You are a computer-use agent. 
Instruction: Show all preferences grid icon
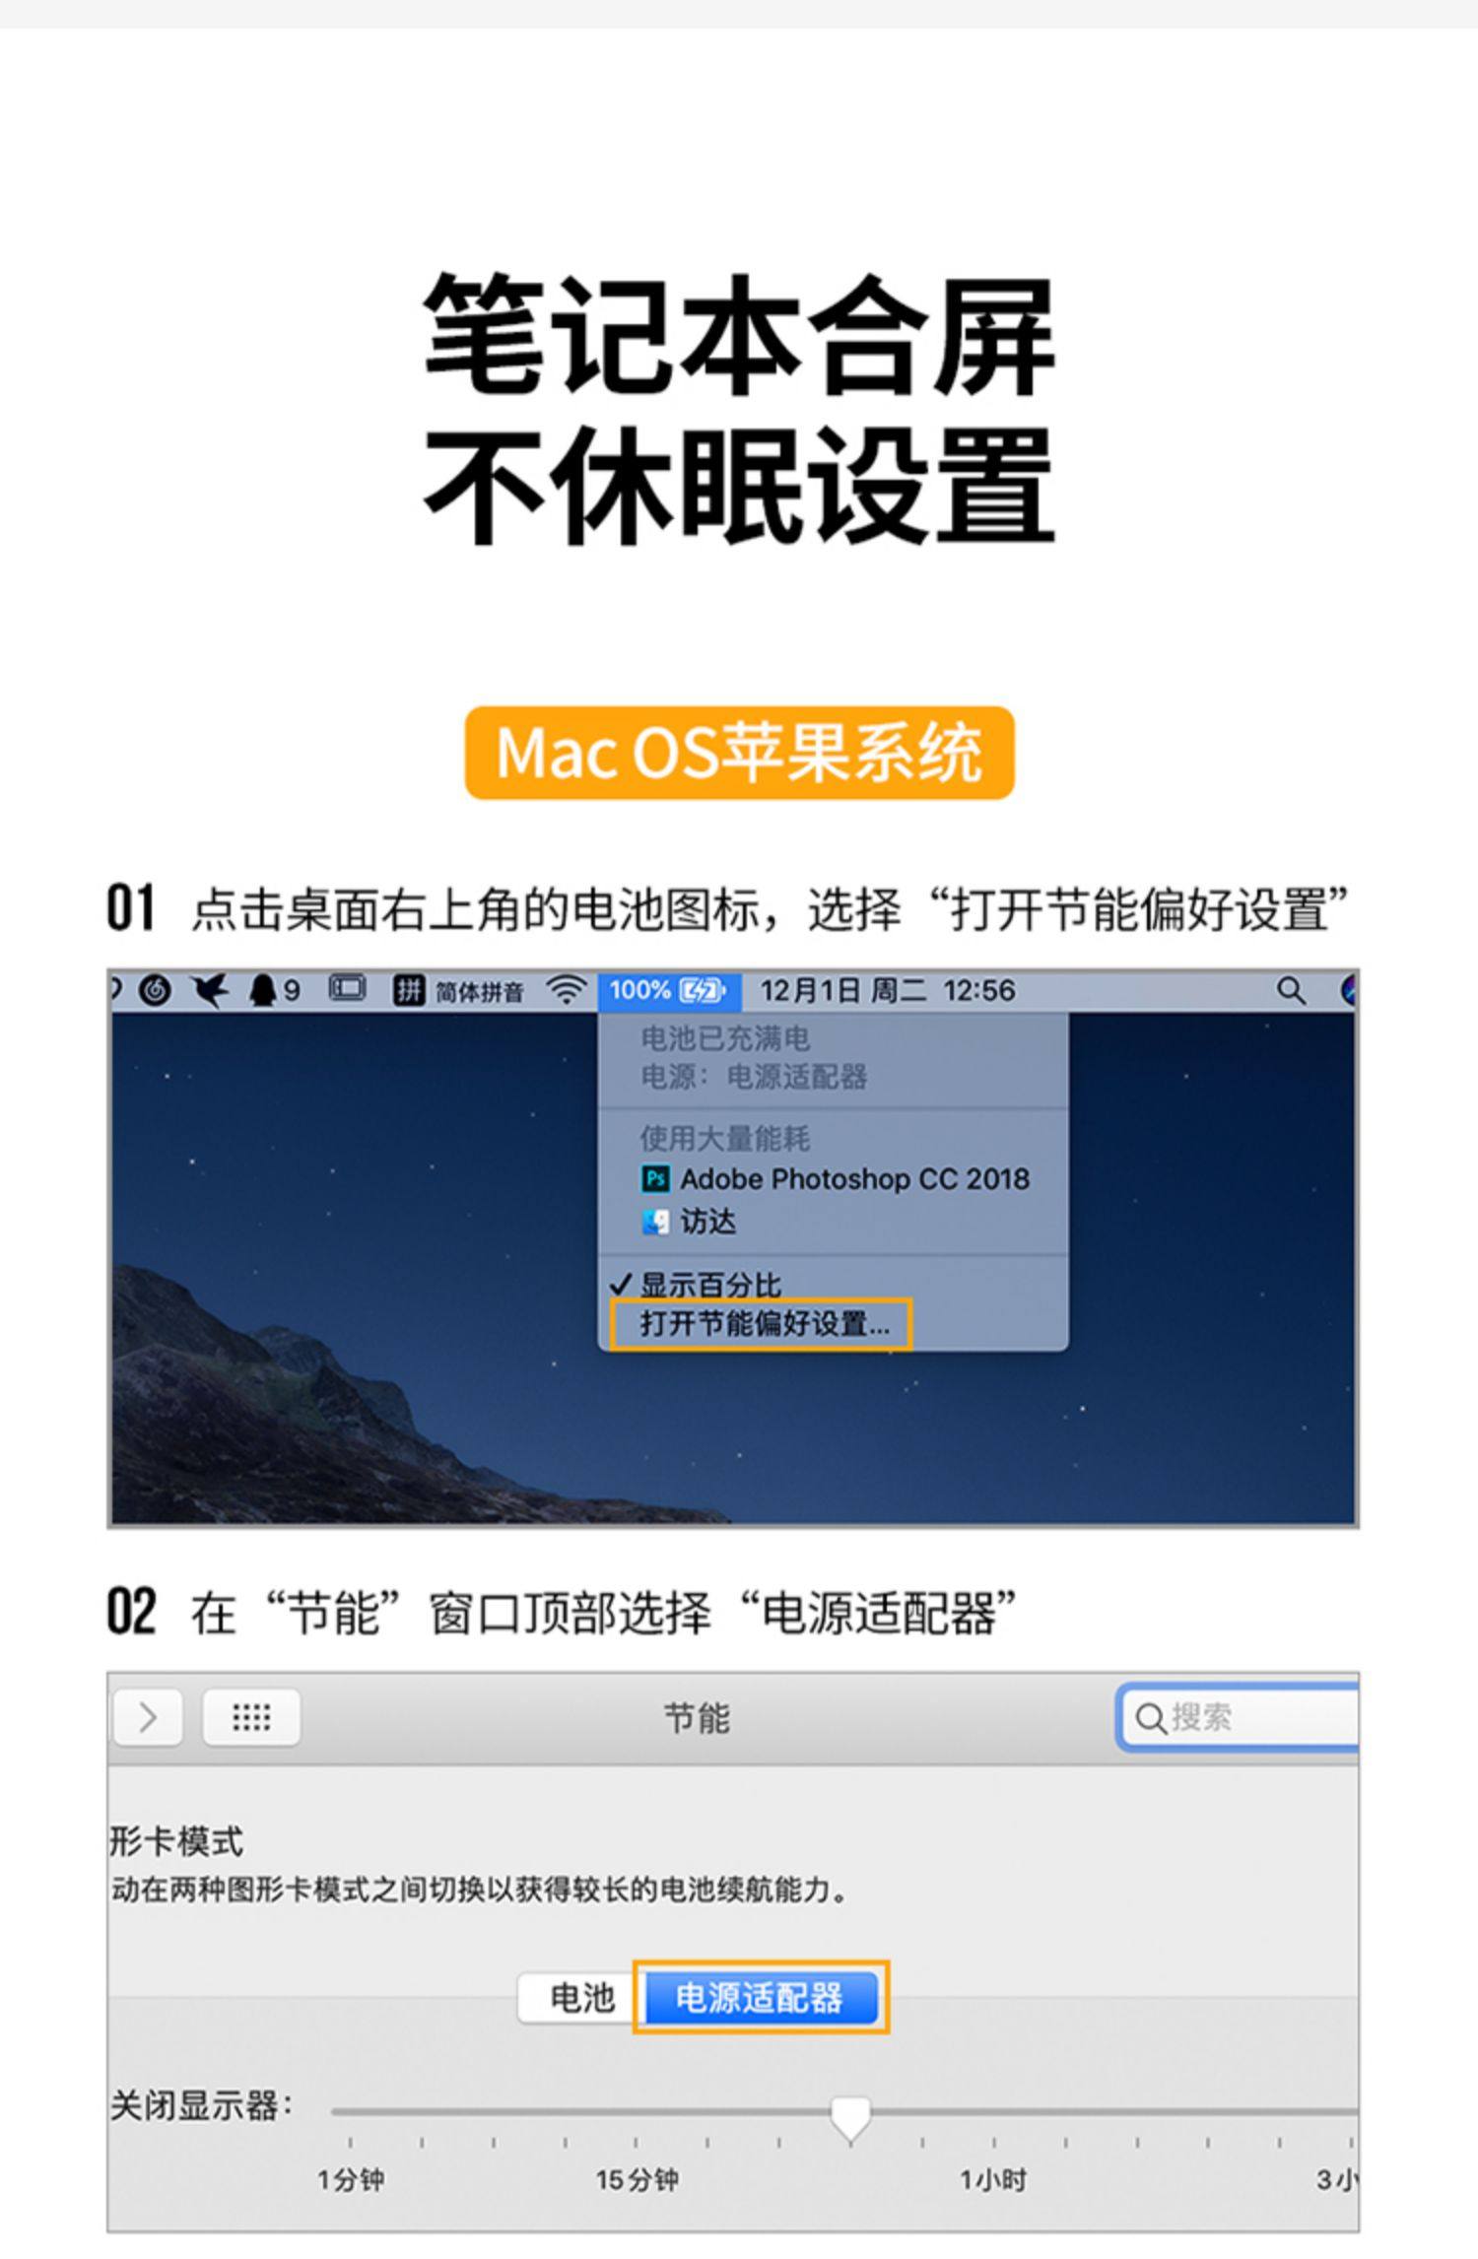pyautogui.click(x=251, y=1717)
